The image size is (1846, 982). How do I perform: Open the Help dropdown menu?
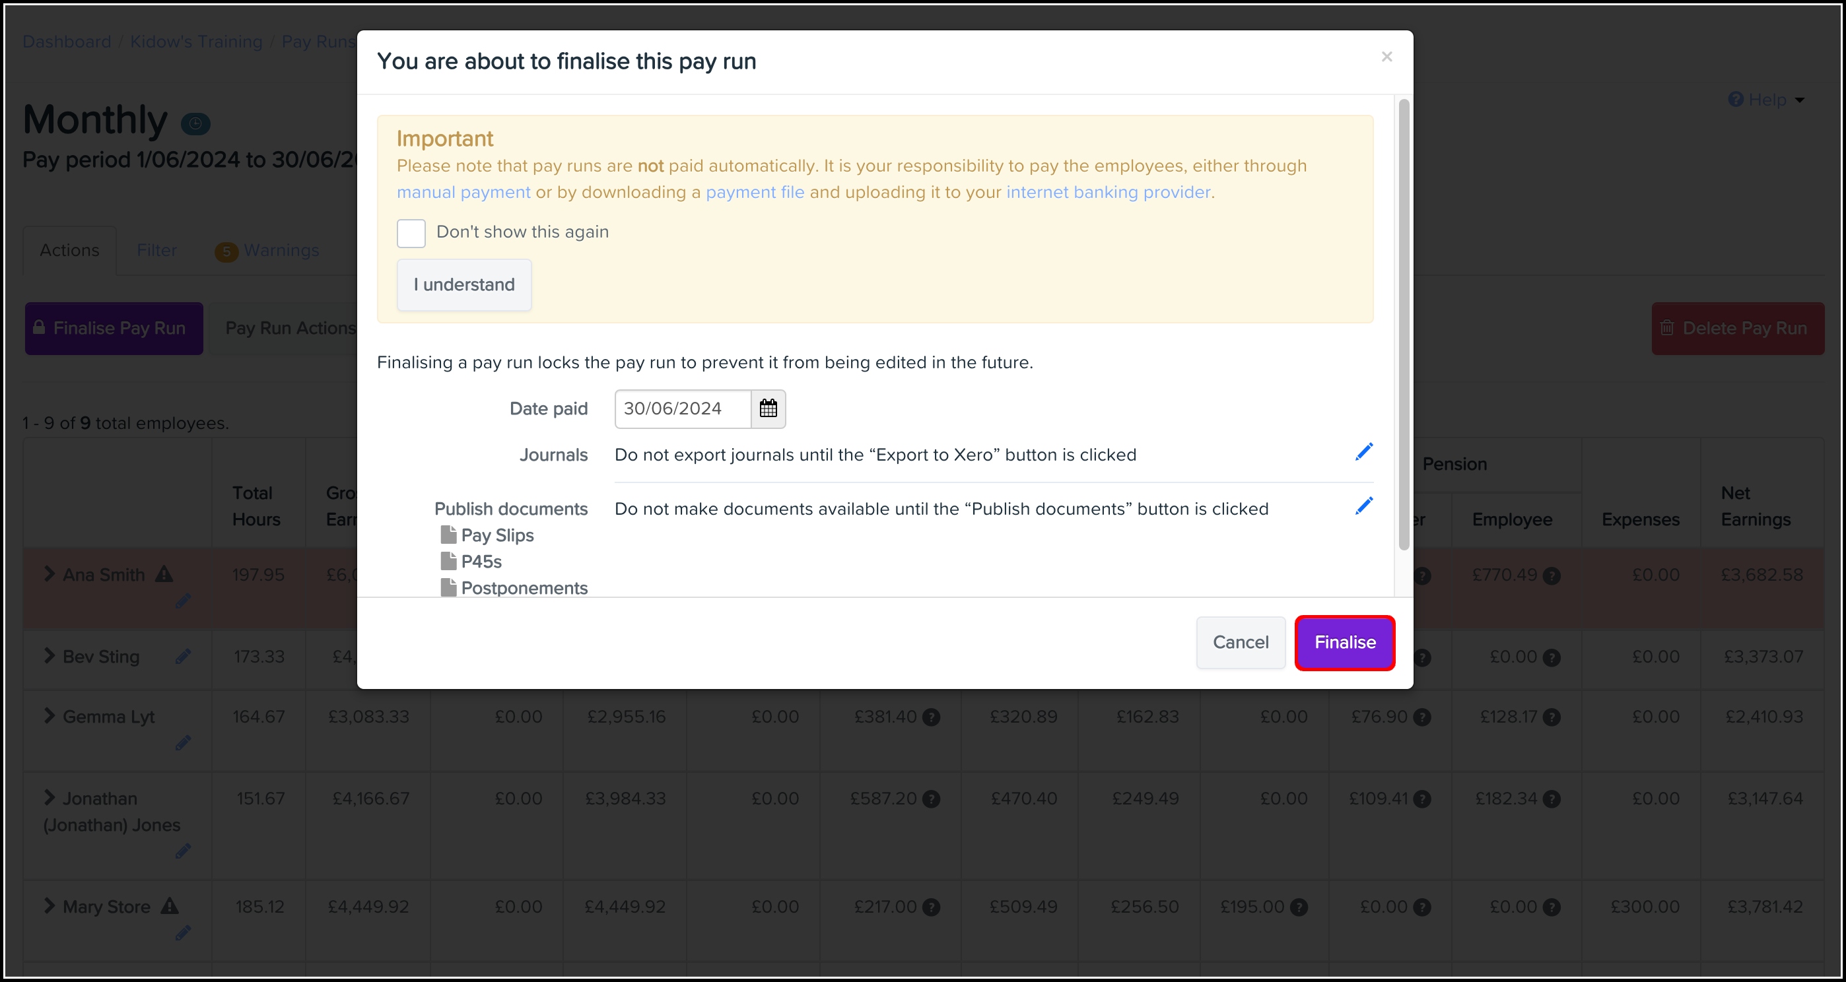point(1765,100)
